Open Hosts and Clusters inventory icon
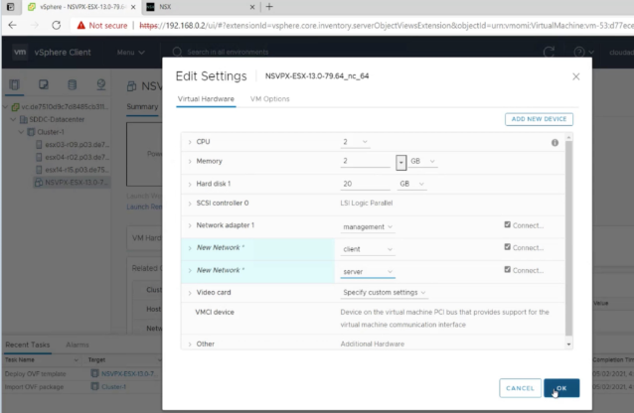The image size is (634, 413). tap(15, 84)
